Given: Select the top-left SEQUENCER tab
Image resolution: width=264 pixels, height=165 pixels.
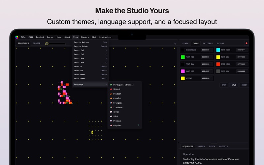Looking at the screenshot, I should [23, 43].
